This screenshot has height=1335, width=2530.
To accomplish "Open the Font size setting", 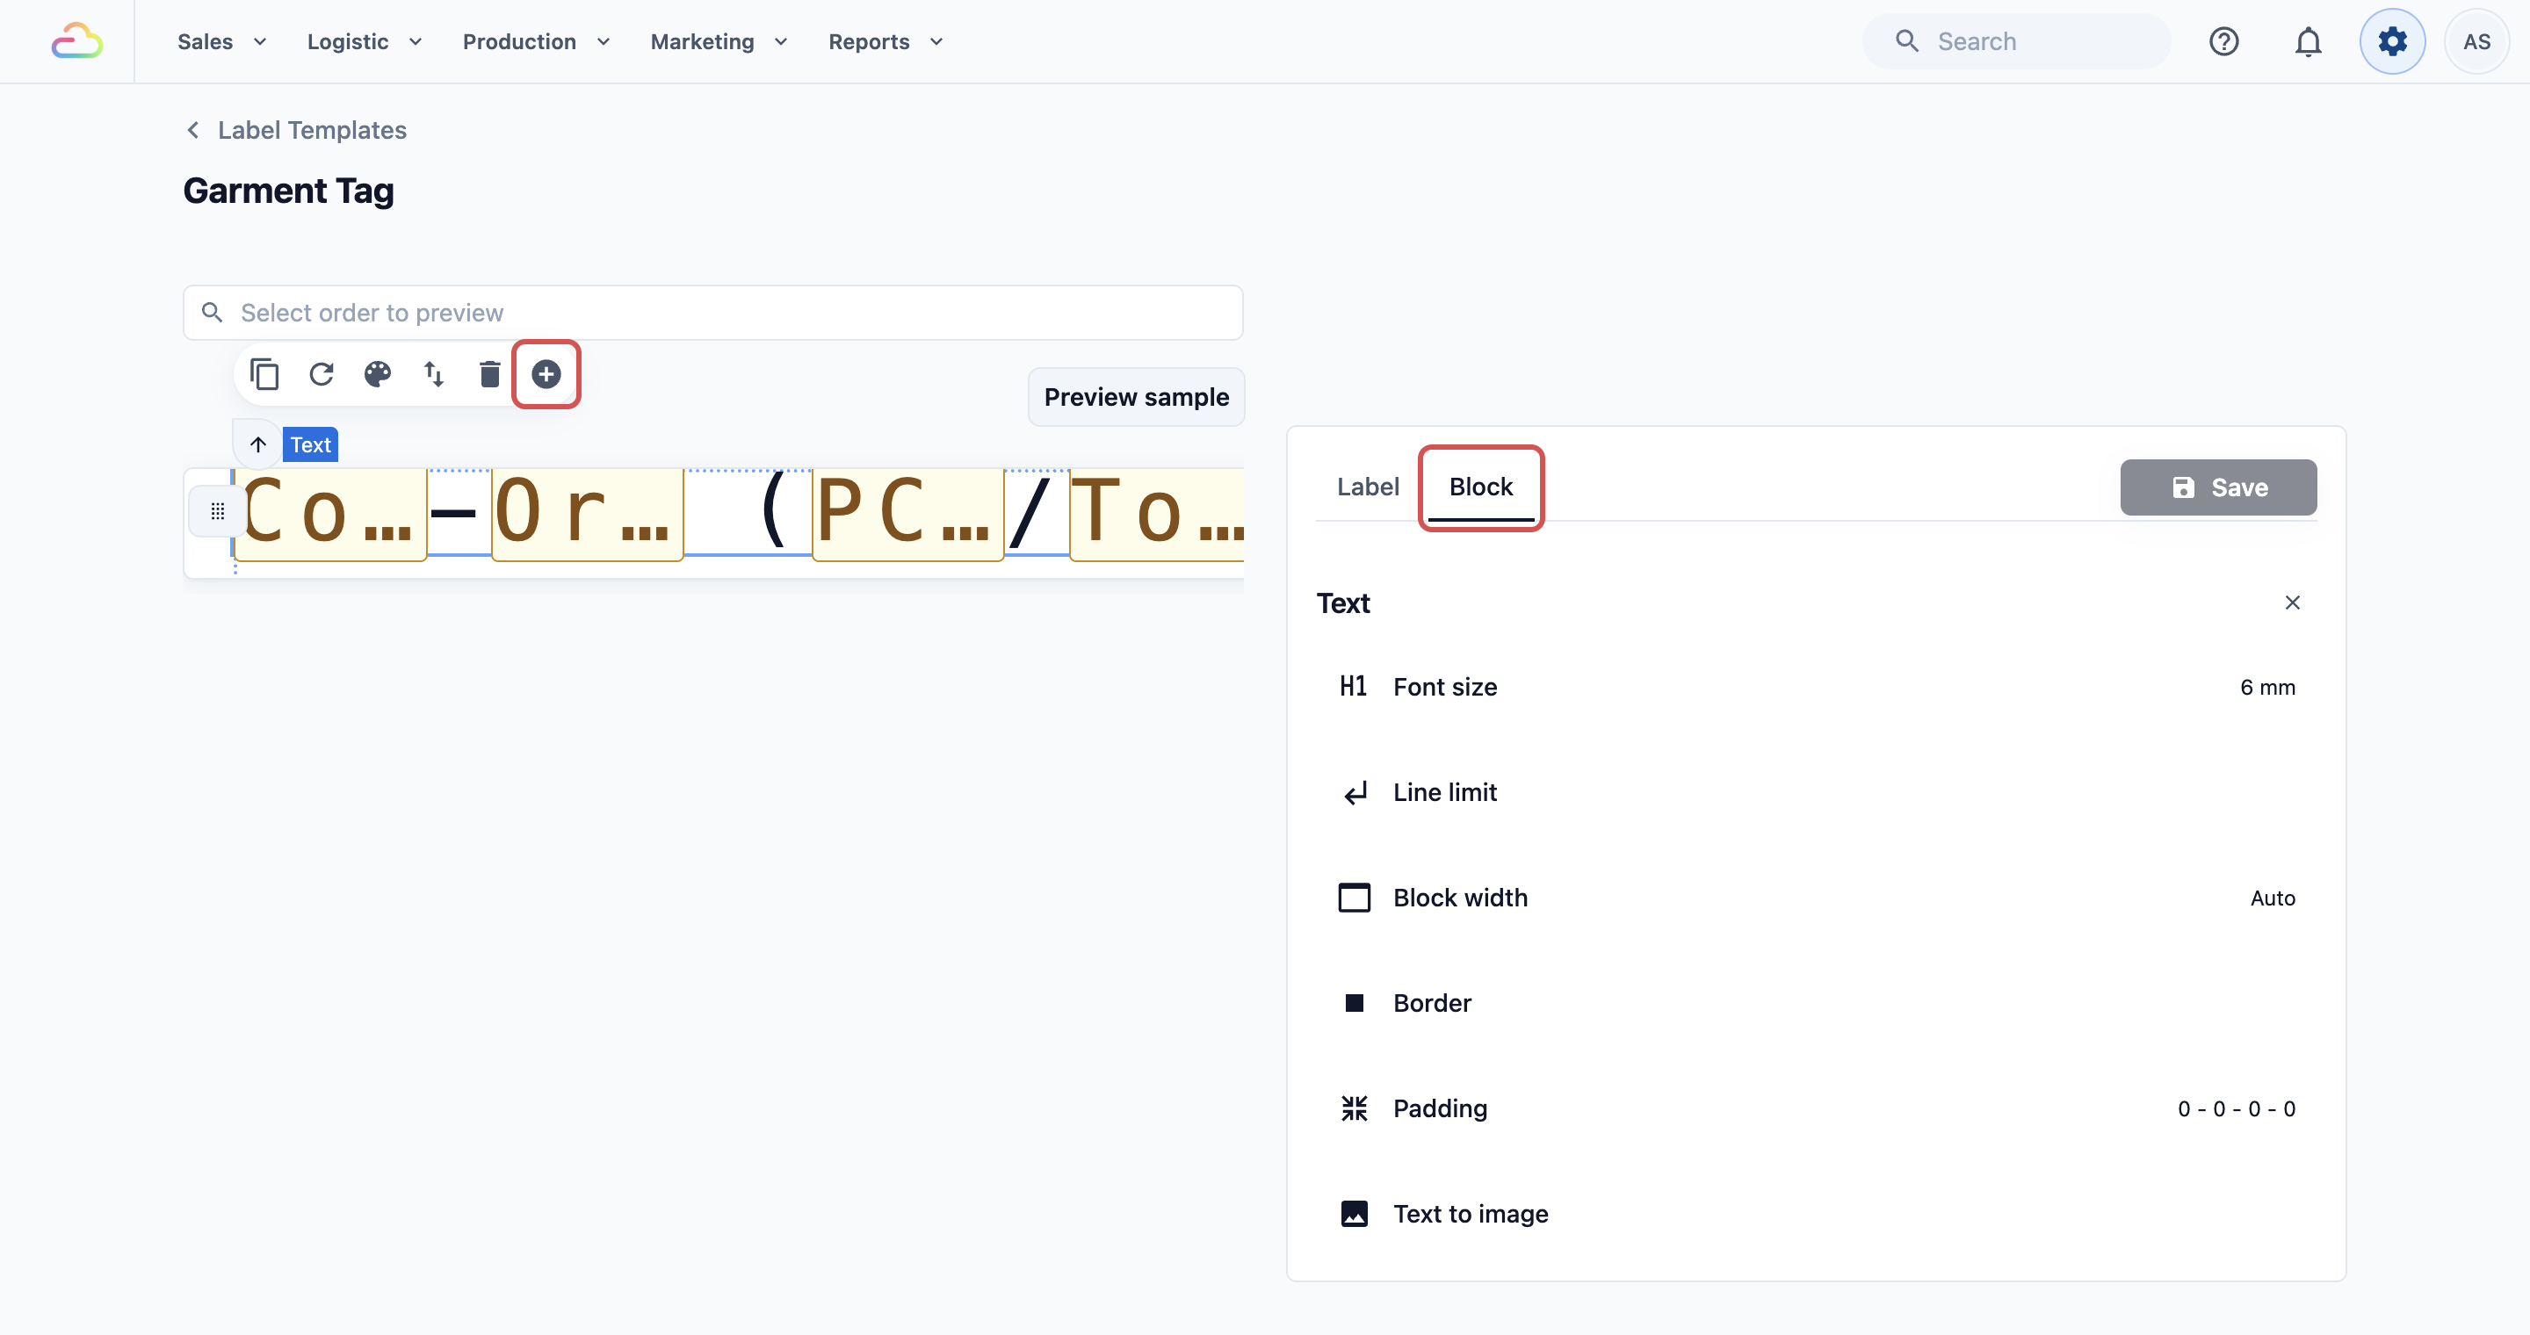I will [x=1817, y=687].
